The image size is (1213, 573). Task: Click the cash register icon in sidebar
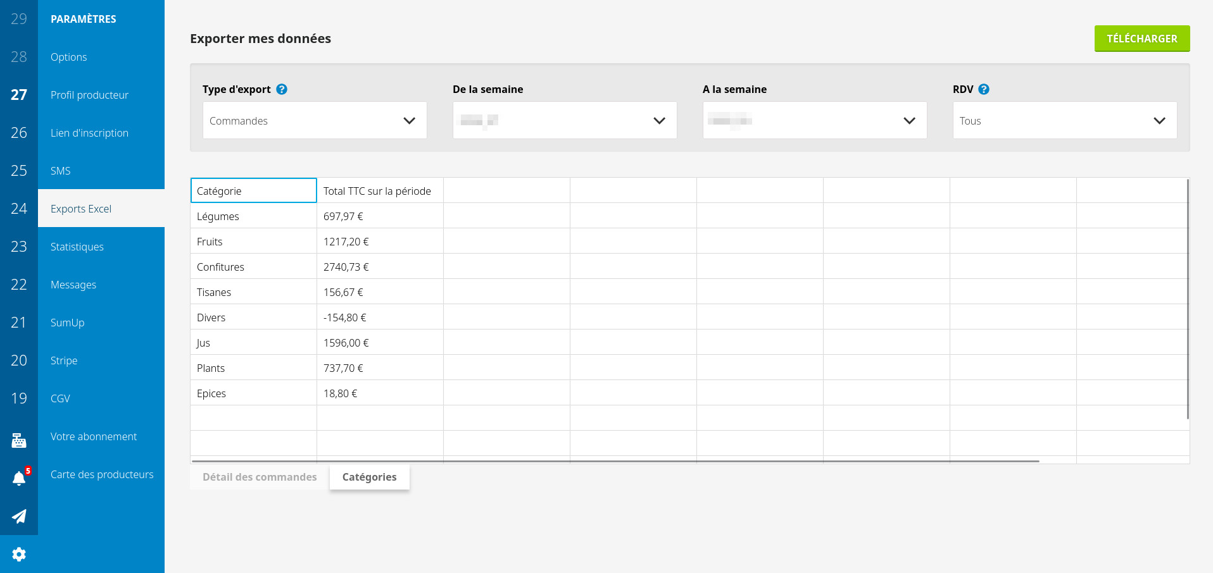coord(19,440)
